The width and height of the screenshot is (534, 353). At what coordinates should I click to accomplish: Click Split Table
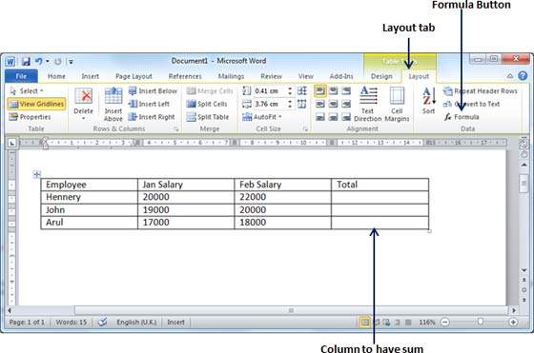click(208, 117)
